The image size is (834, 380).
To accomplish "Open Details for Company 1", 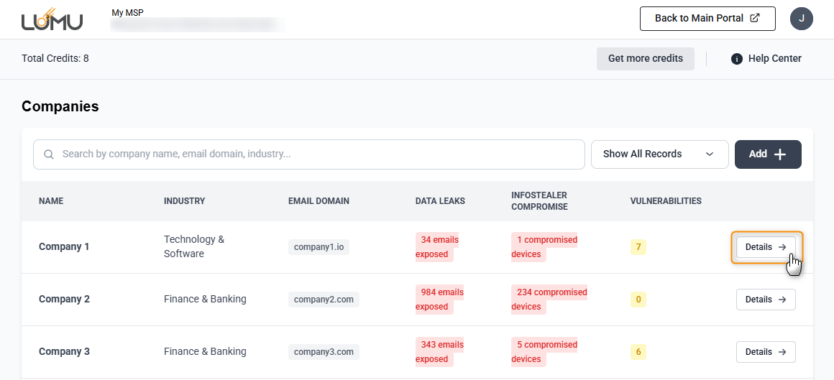I will click(x=766, y=247).
